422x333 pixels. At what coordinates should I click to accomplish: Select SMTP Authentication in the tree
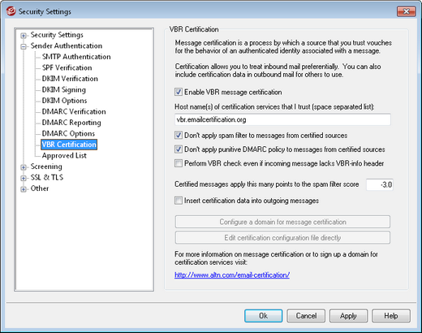click(76, 57)
